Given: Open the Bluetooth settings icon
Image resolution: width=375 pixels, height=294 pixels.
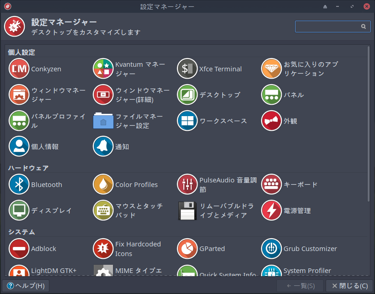Looking at the screenshot, I should [19, 185].
